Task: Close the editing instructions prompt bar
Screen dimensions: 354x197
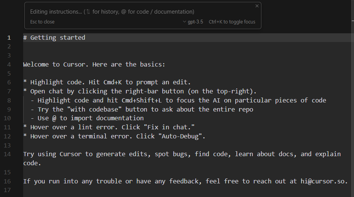Action: coord(257,6)
